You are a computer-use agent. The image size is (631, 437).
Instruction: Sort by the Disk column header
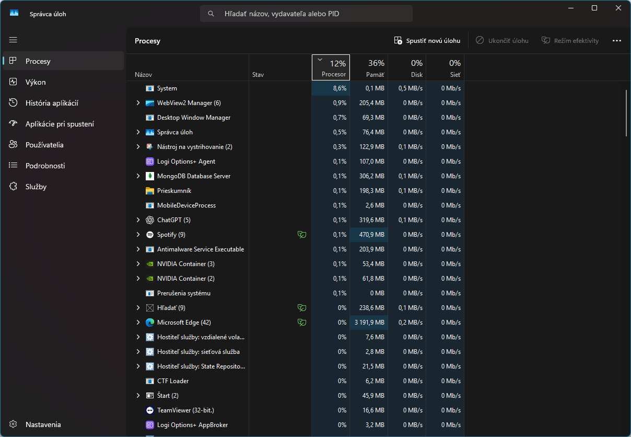click(407, 67)
